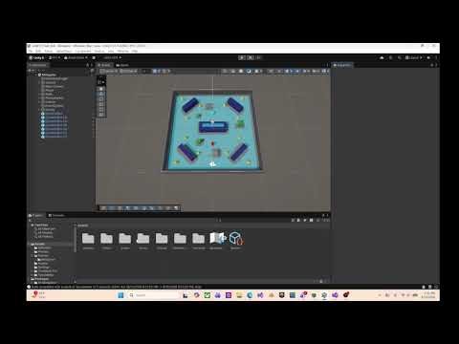459x344 pixels.
Task: Select the Hierarchy tab
Action: point(38,65)
